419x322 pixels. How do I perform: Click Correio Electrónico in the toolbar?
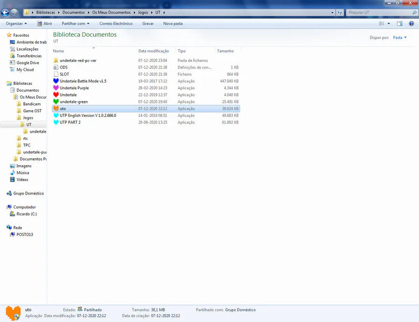(116, 23)
